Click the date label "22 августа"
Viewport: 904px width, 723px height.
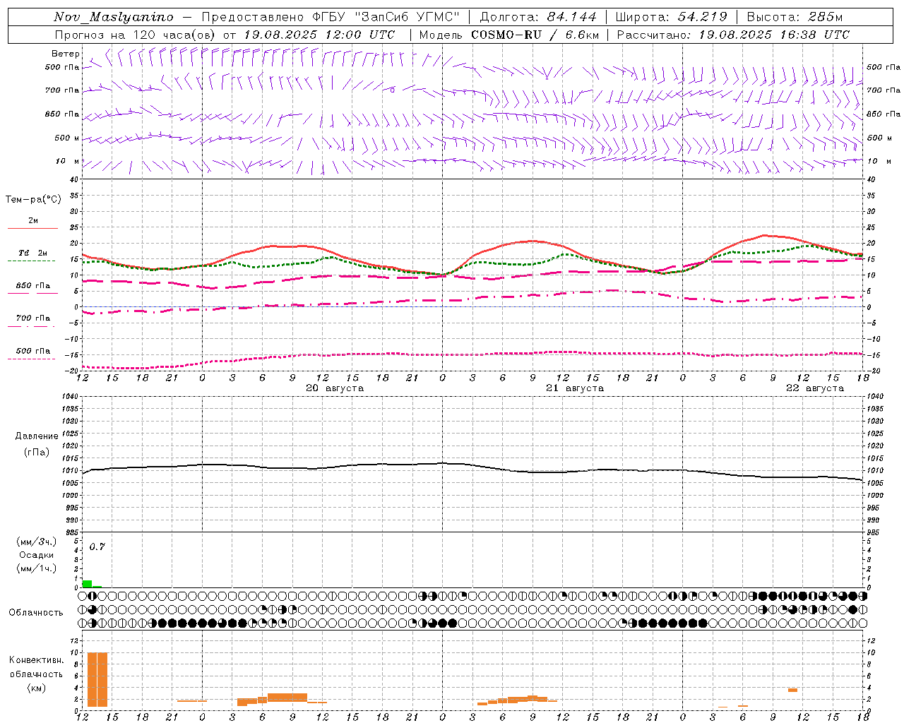click(815, 388)
